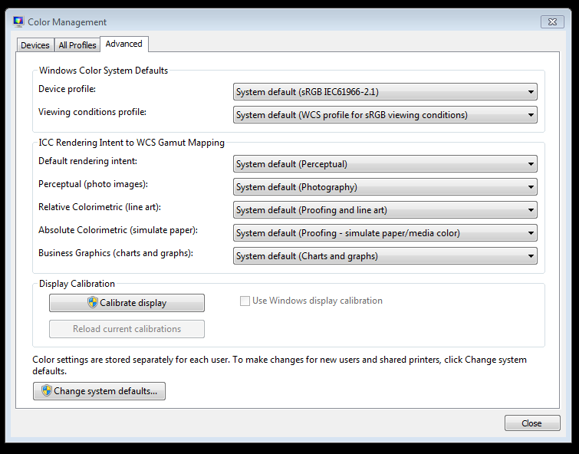Click the shield icon on Calibrate display
The image size is (579, 454).
pyautogui.click(x=93, y=303)
